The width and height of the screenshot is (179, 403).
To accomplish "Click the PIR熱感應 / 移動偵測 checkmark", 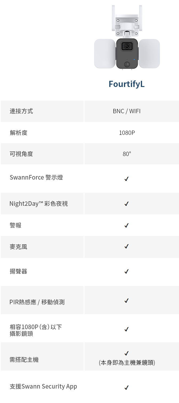I will pyautogui.click(x=127, y=301).
